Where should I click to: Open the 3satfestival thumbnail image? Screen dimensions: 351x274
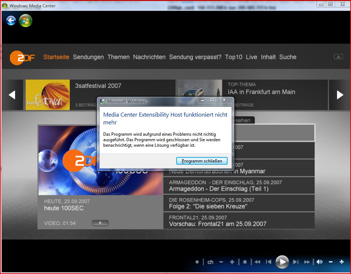tap(48, 95)
